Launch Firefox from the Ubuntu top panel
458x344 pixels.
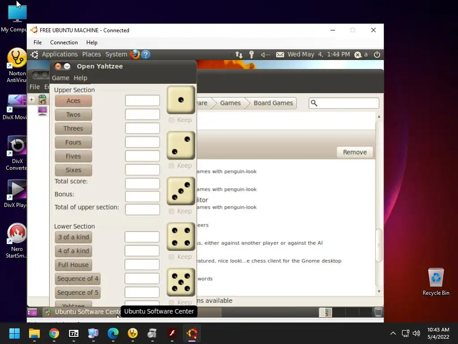tap(135, 54)
